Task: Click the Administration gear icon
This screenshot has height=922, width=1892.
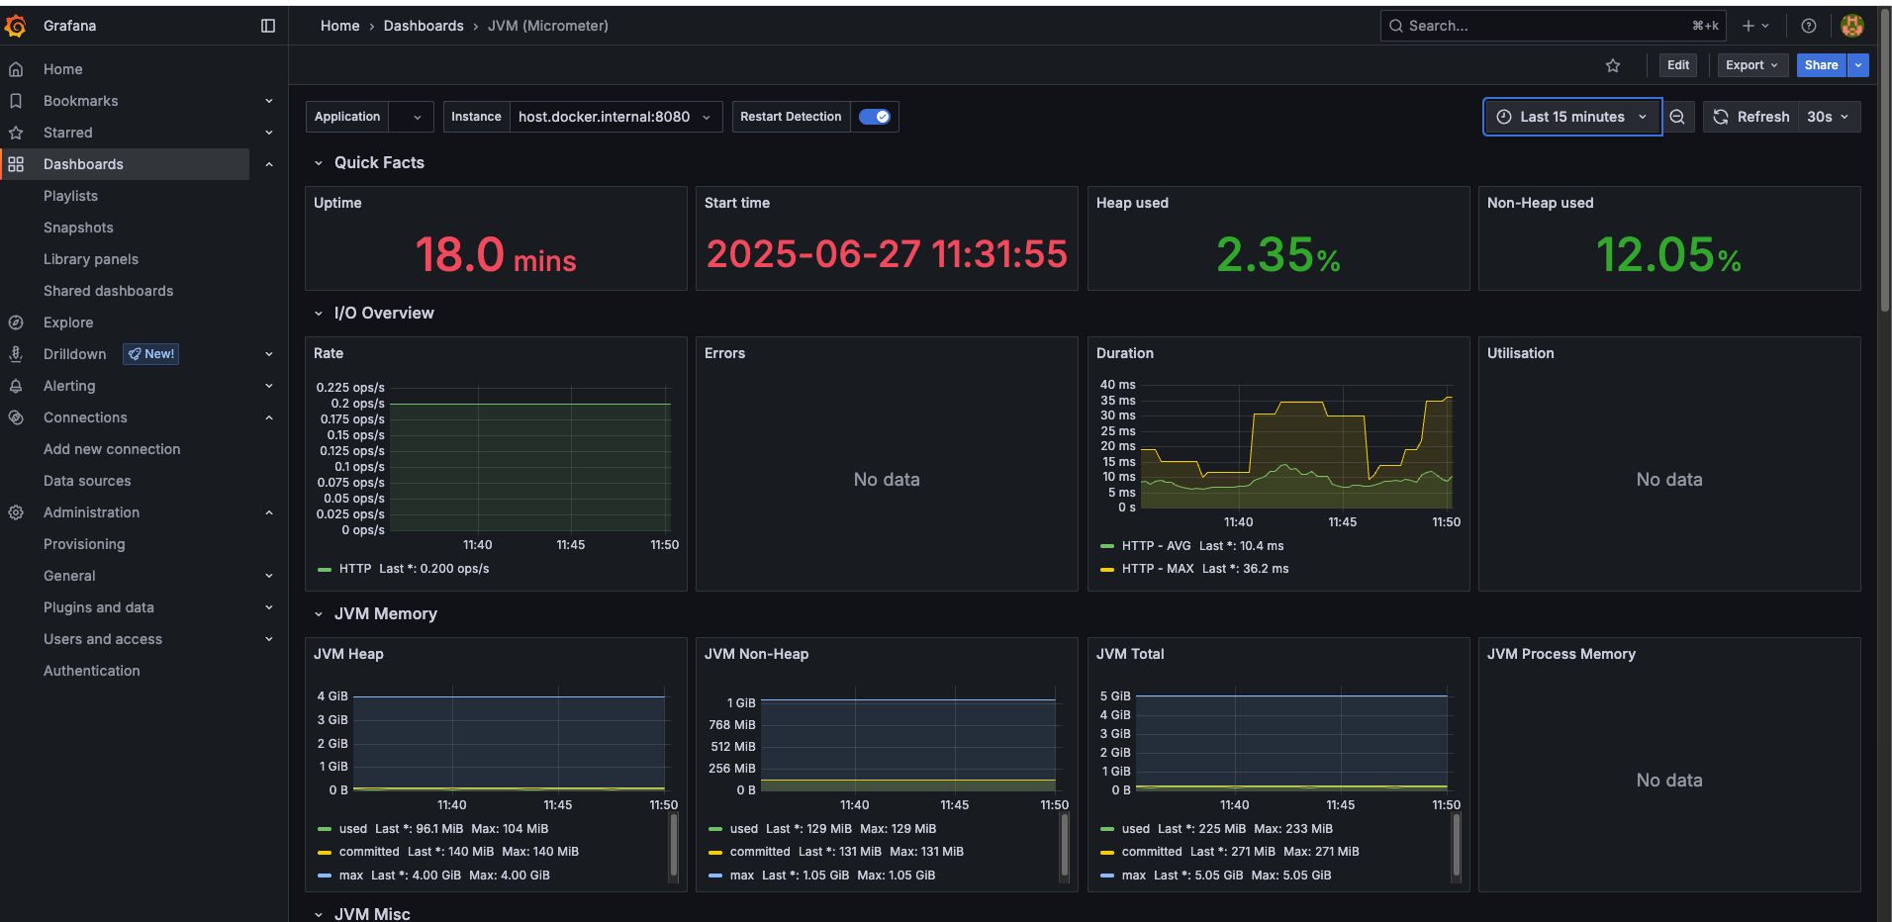Action: (x=16, y=512)
